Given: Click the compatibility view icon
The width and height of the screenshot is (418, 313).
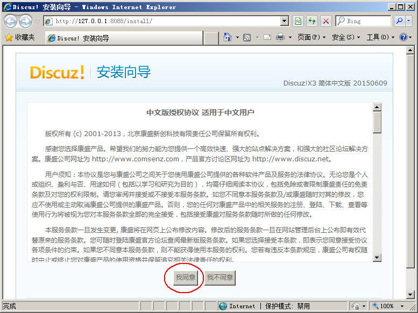Looking at the screenshot, I should 298,21.
